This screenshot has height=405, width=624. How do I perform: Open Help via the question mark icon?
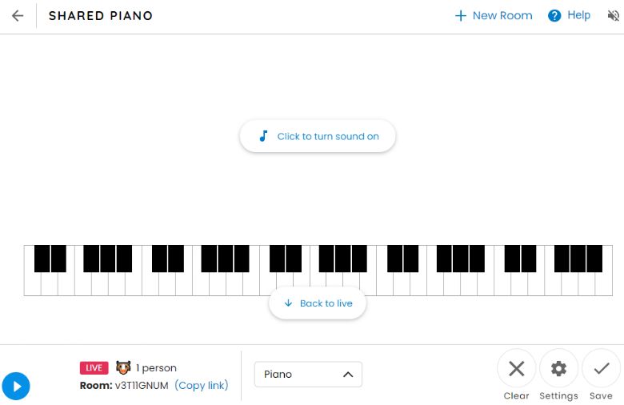(554, 15)
